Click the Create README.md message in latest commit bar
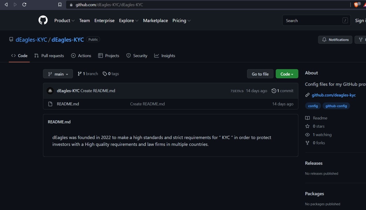366x210 pixels. pyautogui.click(x=98, y=91)
